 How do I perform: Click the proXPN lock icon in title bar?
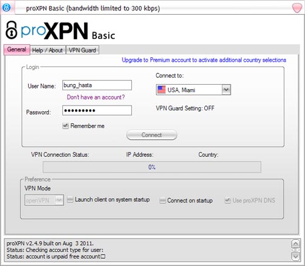(x=7, y=7)
